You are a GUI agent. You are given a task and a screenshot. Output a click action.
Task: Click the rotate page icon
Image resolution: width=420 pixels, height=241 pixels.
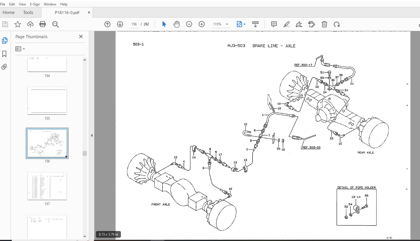point(337,24)
